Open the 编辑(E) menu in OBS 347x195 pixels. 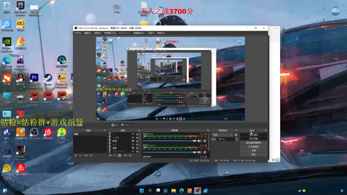coord(88,33)
